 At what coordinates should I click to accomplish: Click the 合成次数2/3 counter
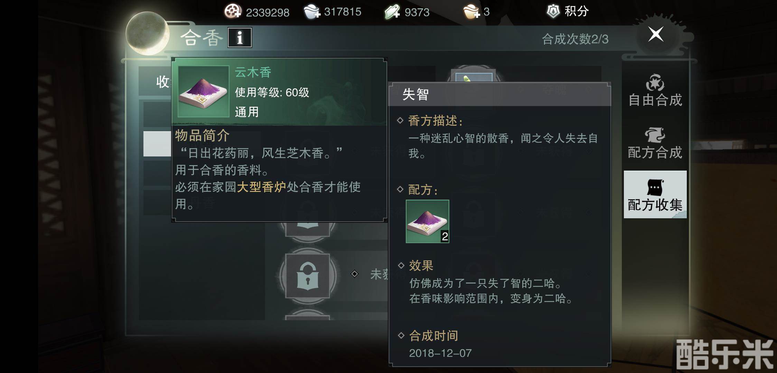pyautogui.click(x=575, y=39)
